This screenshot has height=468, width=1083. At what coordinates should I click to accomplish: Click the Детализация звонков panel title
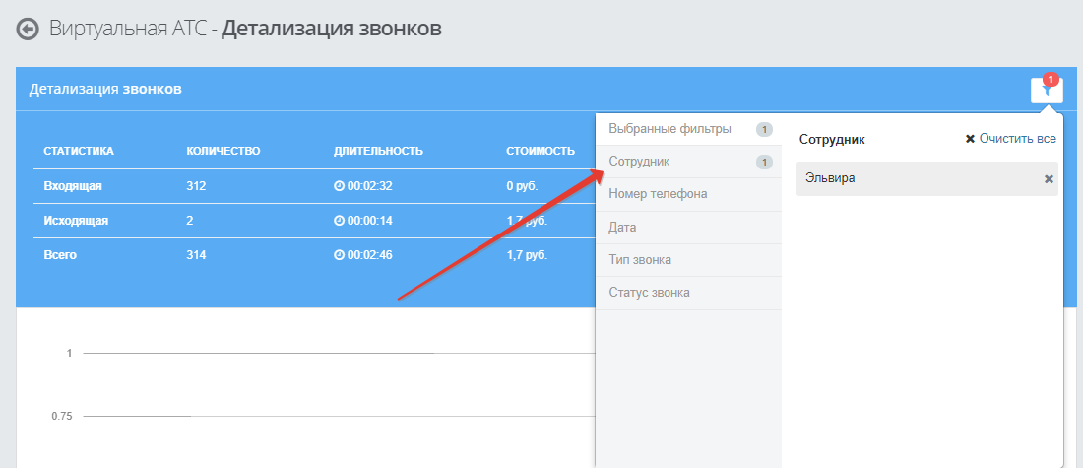[105, 90]
